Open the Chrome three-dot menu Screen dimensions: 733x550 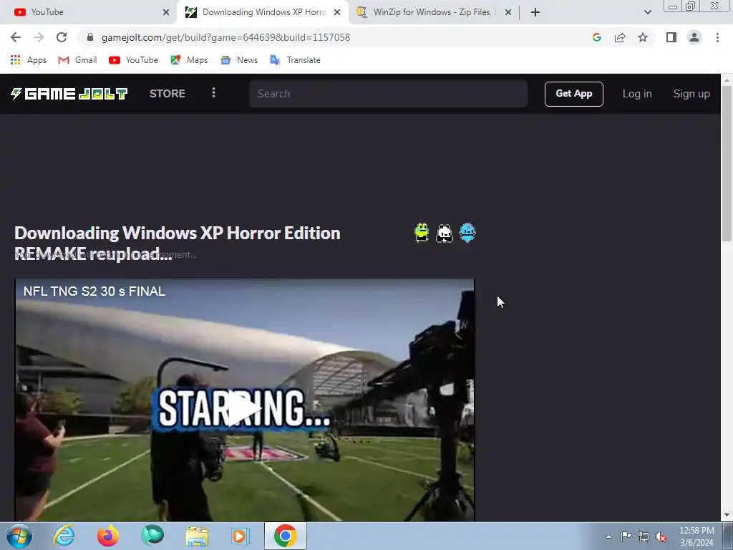[717, 37]
